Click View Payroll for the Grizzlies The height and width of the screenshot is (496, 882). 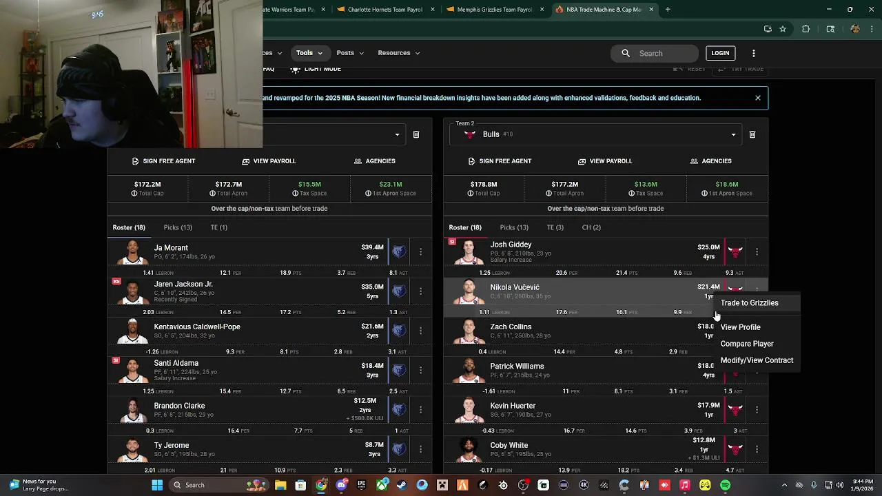pos(269,161)
